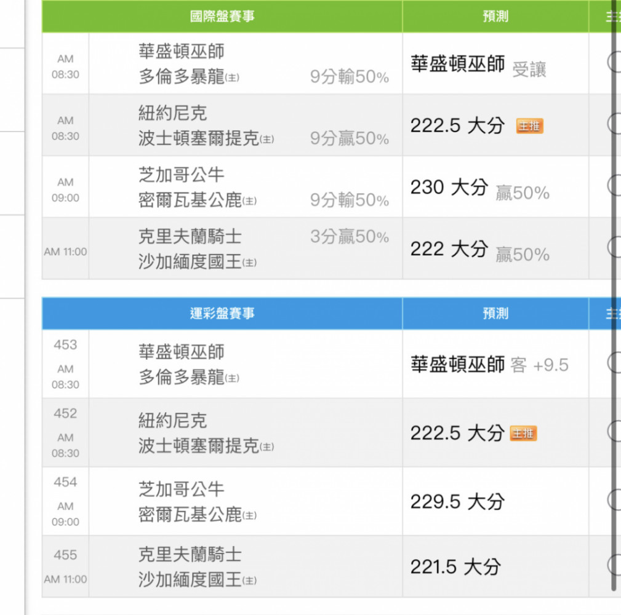Select 克里夫蘭騎士 in game 455 row

(190, 555)
